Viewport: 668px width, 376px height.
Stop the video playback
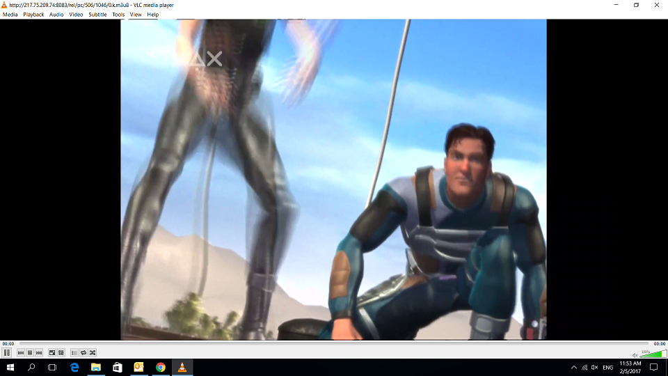[x=30, y=352]
